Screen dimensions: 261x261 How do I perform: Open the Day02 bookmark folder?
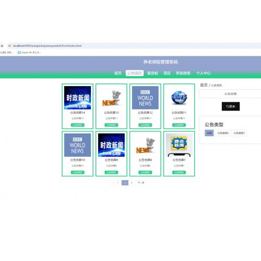(x=29, y=52)
